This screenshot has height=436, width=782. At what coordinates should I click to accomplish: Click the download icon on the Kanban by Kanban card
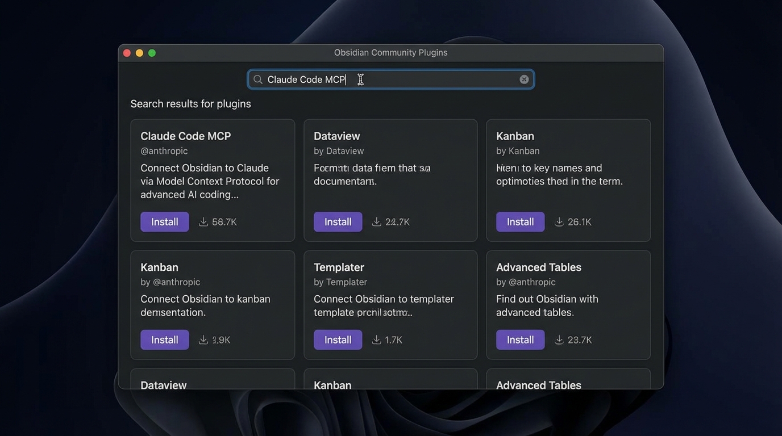559,221
